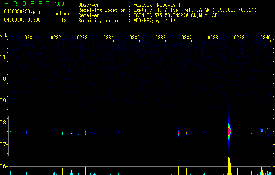Click the multicolor echo cluster near 0240

click(262, 130)
